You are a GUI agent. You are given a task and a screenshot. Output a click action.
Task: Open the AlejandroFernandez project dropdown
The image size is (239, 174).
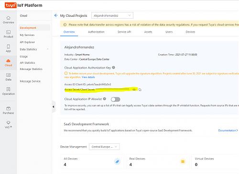pyautogui.click(x=112, y=15)
